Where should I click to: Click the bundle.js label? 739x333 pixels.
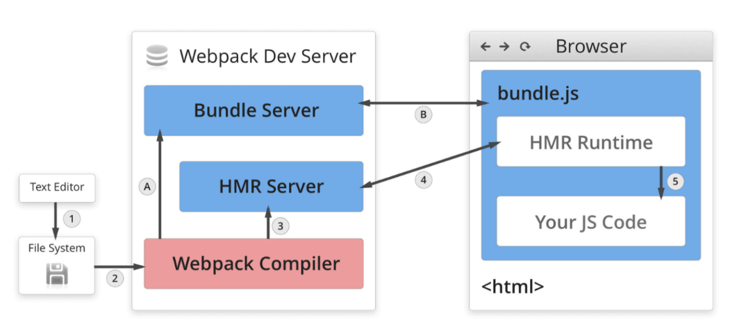pyautogui.click(x=529, y=93)
